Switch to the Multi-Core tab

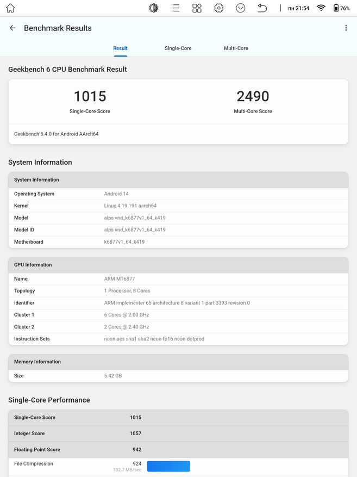tap(236, 48)
